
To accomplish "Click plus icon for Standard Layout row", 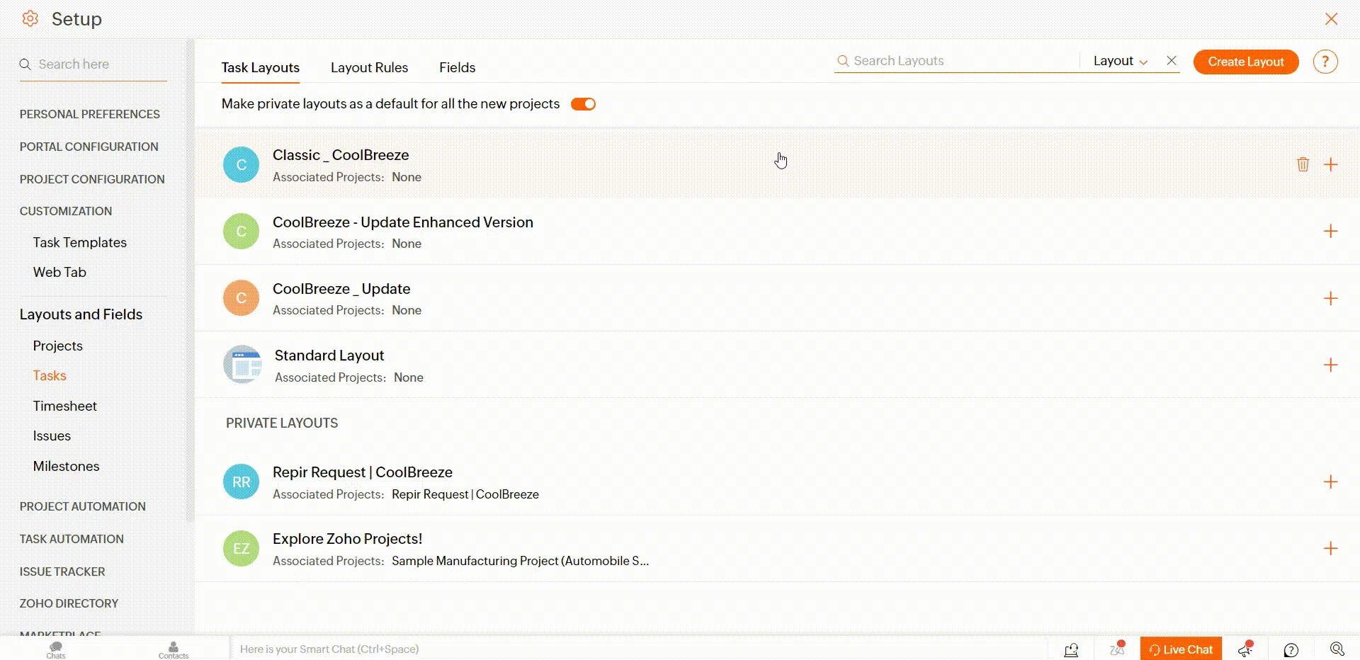I will click(1330, 365).
